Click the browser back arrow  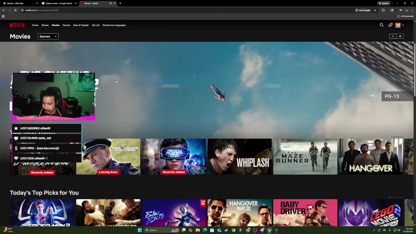tap(4, 10)
